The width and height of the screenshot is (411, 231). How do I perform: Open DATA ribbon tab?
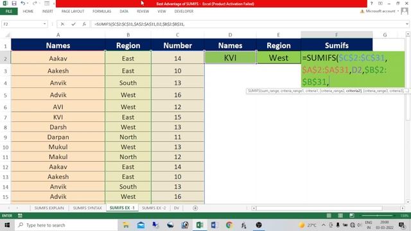[124, 12]
